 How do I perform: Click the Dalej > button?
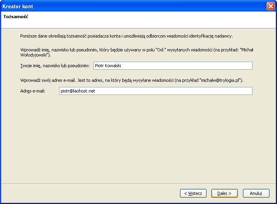pyautogui.click(x=224, y=193)
